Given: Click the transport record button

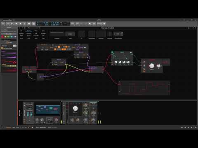Looking at the screenshot, I should pyautogui.click(x=20, y=24).
